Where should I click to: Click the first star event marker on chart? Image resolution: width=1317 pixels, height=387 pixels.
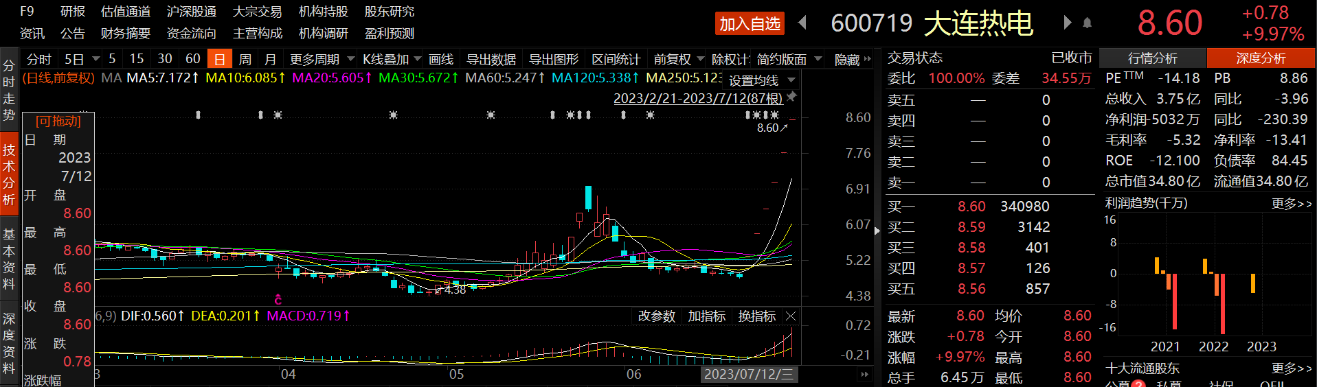(x=278, y=115)
